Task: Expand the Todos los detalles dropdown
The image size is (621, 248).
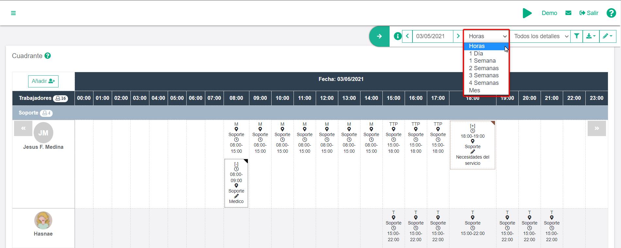Action: point(541,36)
